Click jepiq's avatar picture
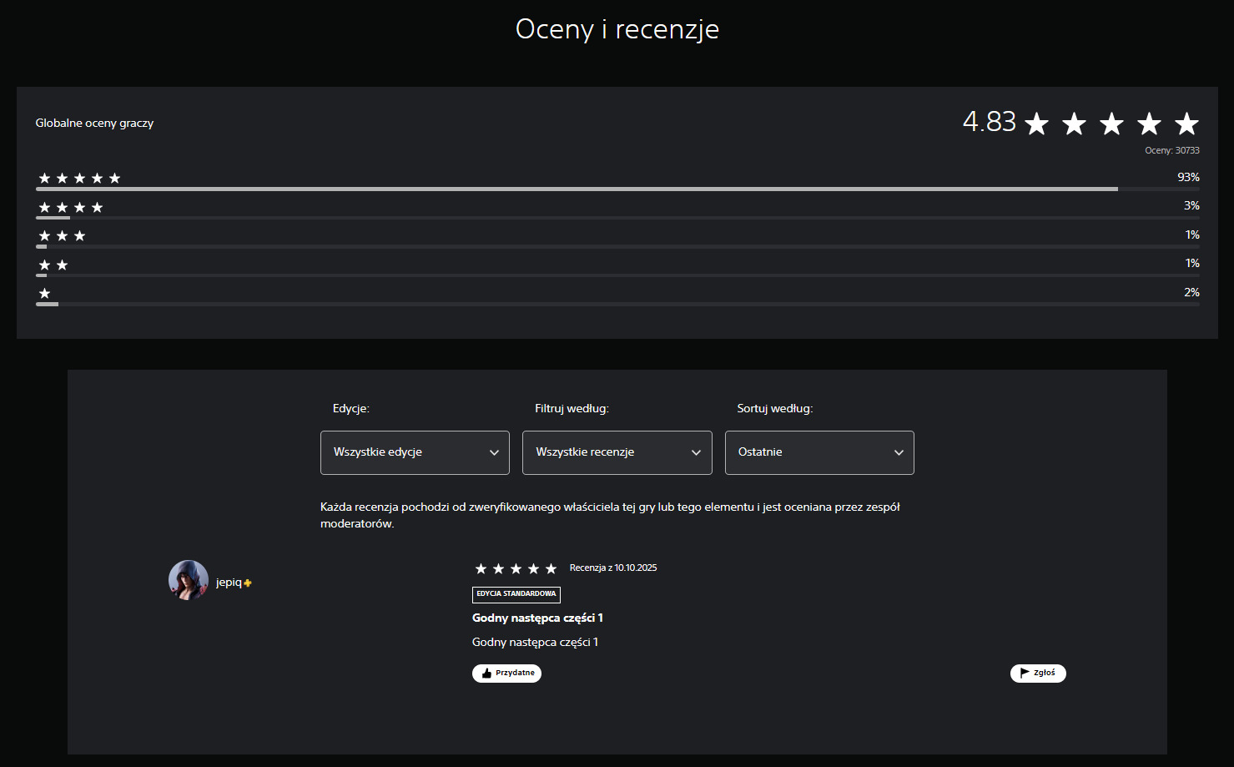This screenshot has width=1234, height=767. click(x=189, y=580)
